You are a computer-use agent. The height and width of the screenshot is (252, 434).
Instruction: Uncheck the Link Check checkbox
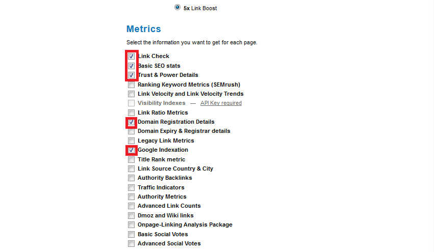[132, 57]
